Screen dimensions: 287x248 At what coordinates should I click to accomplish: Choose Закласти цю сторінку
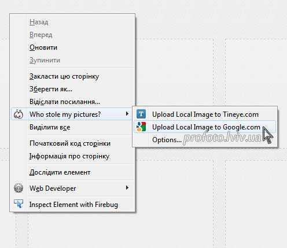pos(64,76)
